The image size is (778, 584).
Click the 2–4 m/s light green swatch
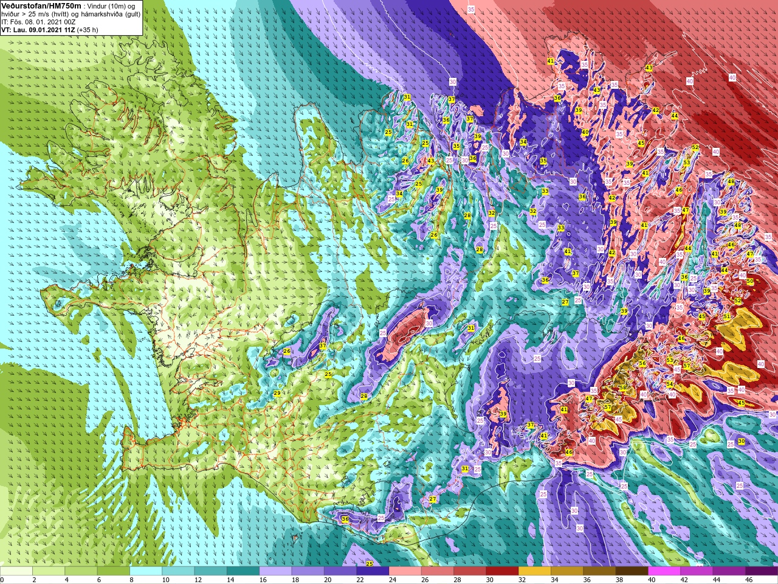tap(49, 571)
